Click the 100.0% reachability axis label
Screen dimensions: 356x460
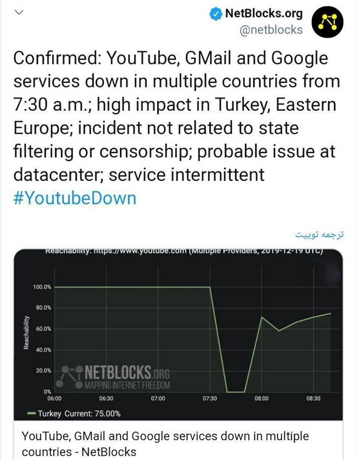pos(42,287)
